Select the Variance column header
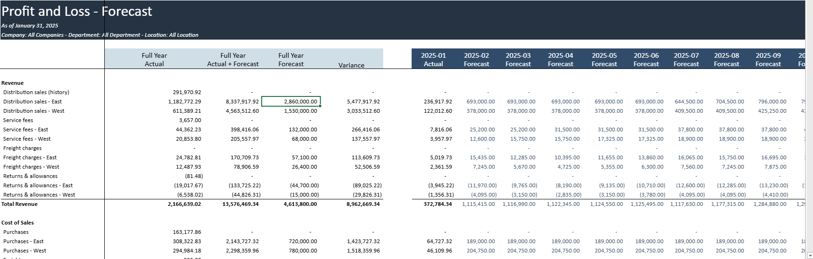This screenshot has width=813, height=259. 351,65
